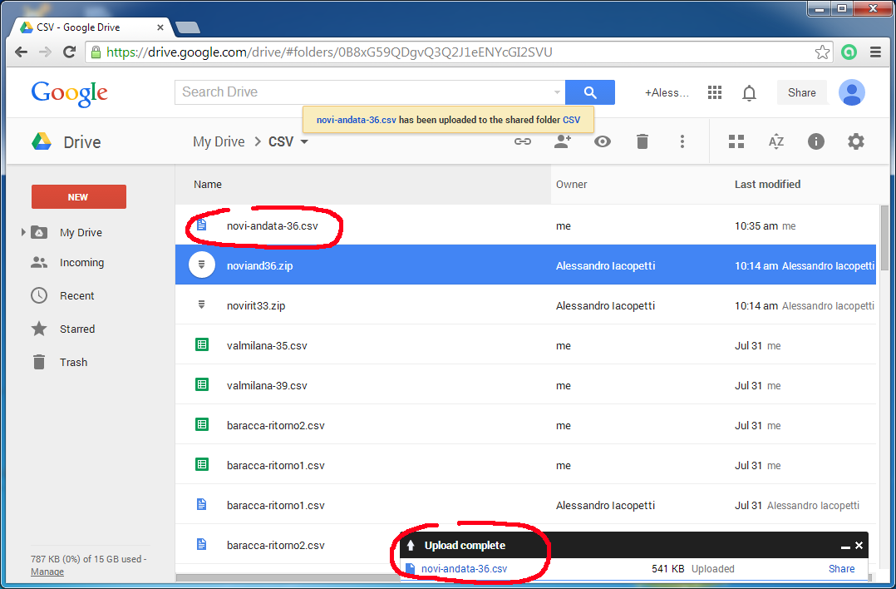This screenshot has width=896, height=589.
Task: Select the novirit33.zip row
Action: [525, 304]
